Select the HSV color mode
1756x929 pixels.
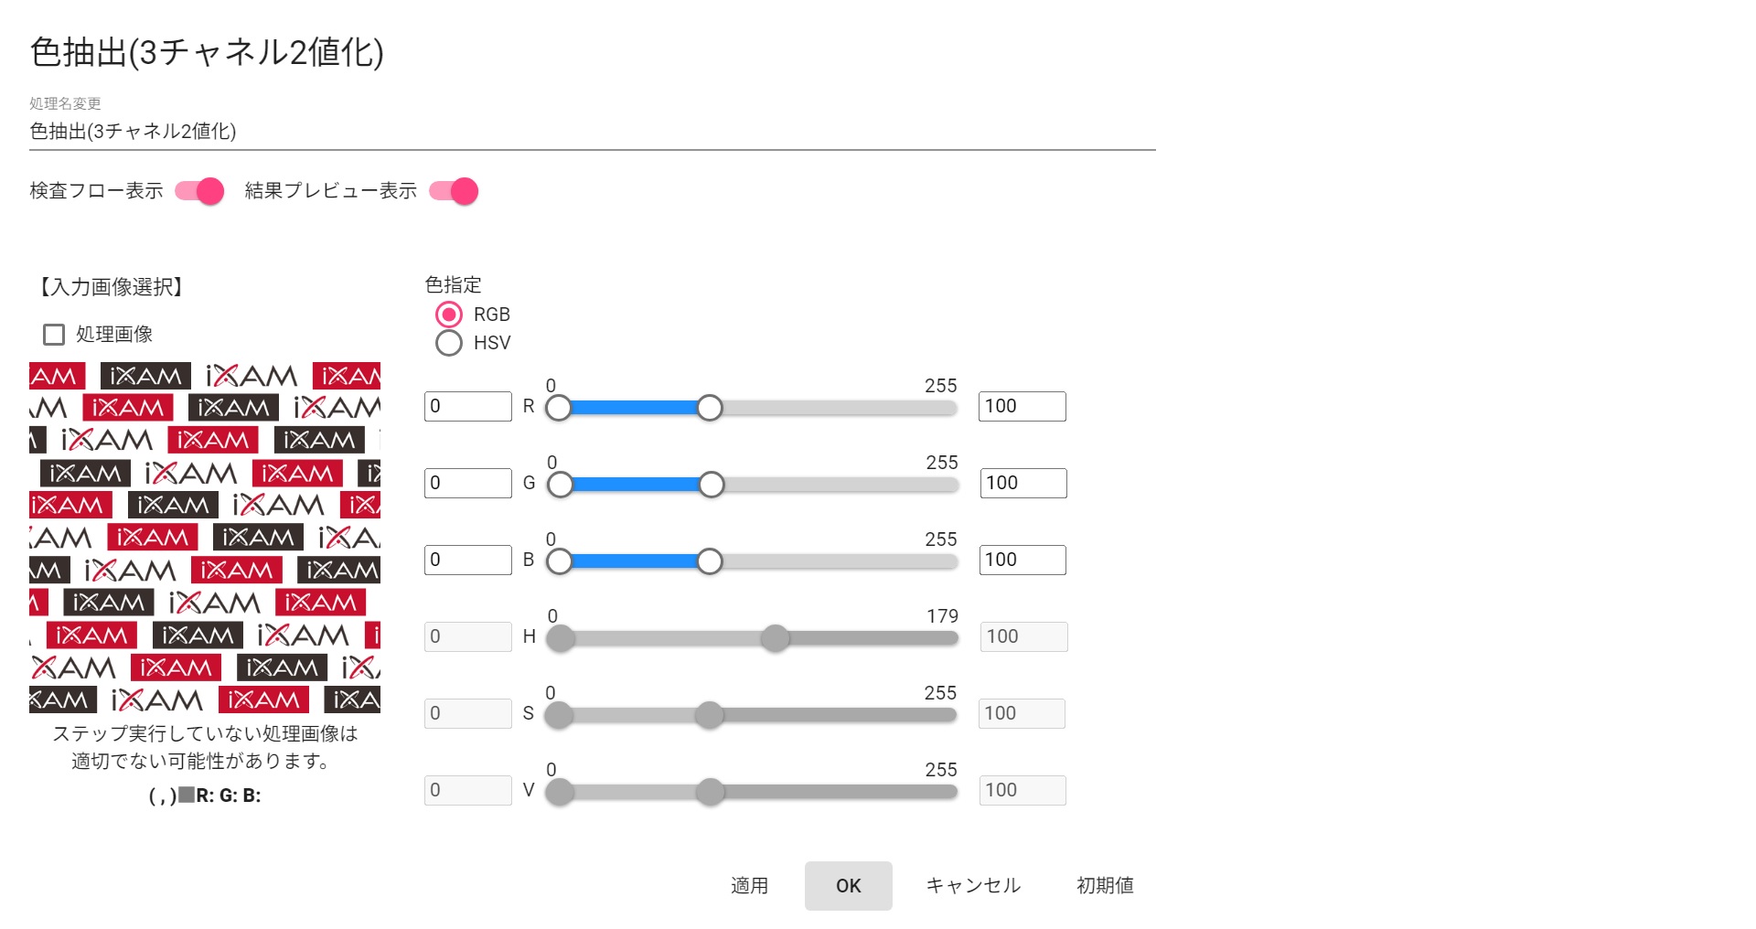(x=449, y=343)
